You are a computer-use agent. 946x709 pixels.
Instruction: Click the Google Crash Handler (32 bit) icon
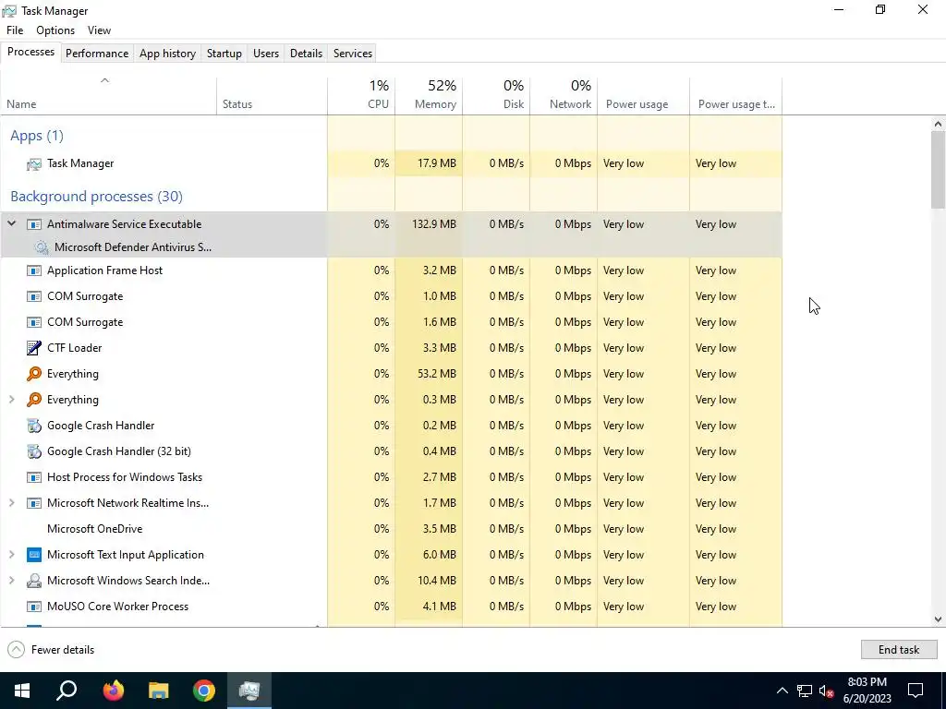click(x=34, y=451)
